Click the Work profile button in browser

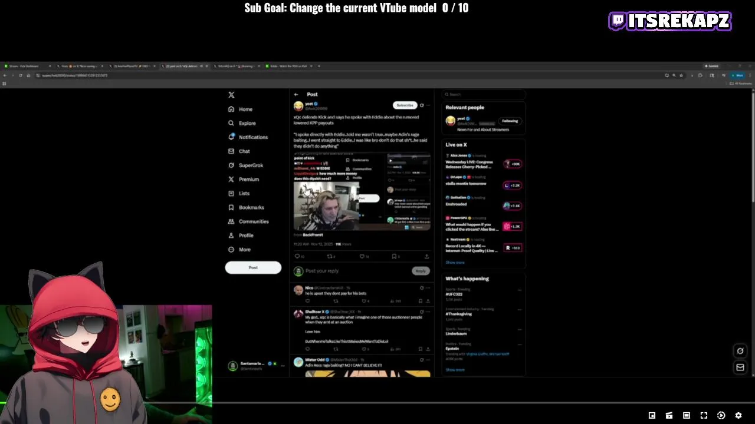pos(738,75)
